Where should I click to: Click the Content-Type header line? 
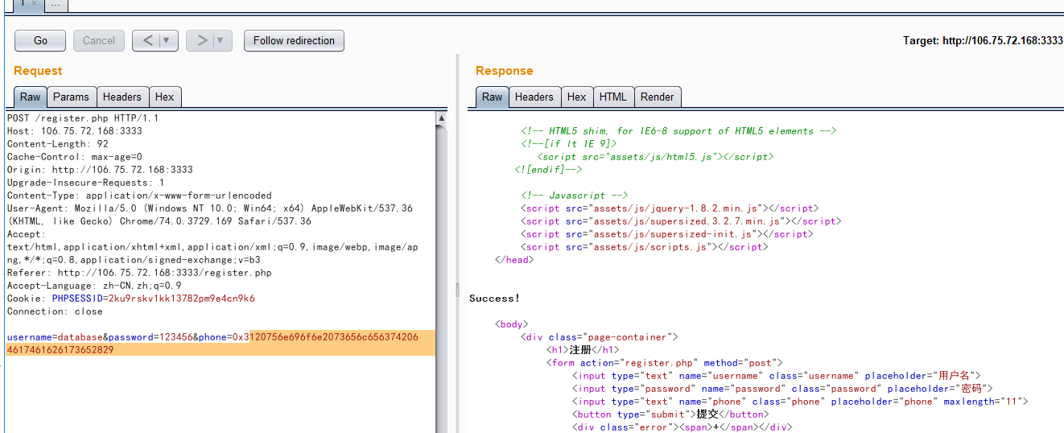pos(139,196)
